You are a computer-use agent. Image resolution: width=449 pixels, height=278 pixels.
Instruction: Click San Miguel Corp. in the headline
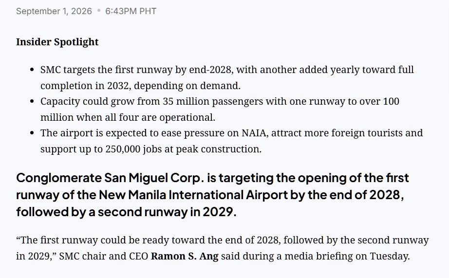[154, 178]
